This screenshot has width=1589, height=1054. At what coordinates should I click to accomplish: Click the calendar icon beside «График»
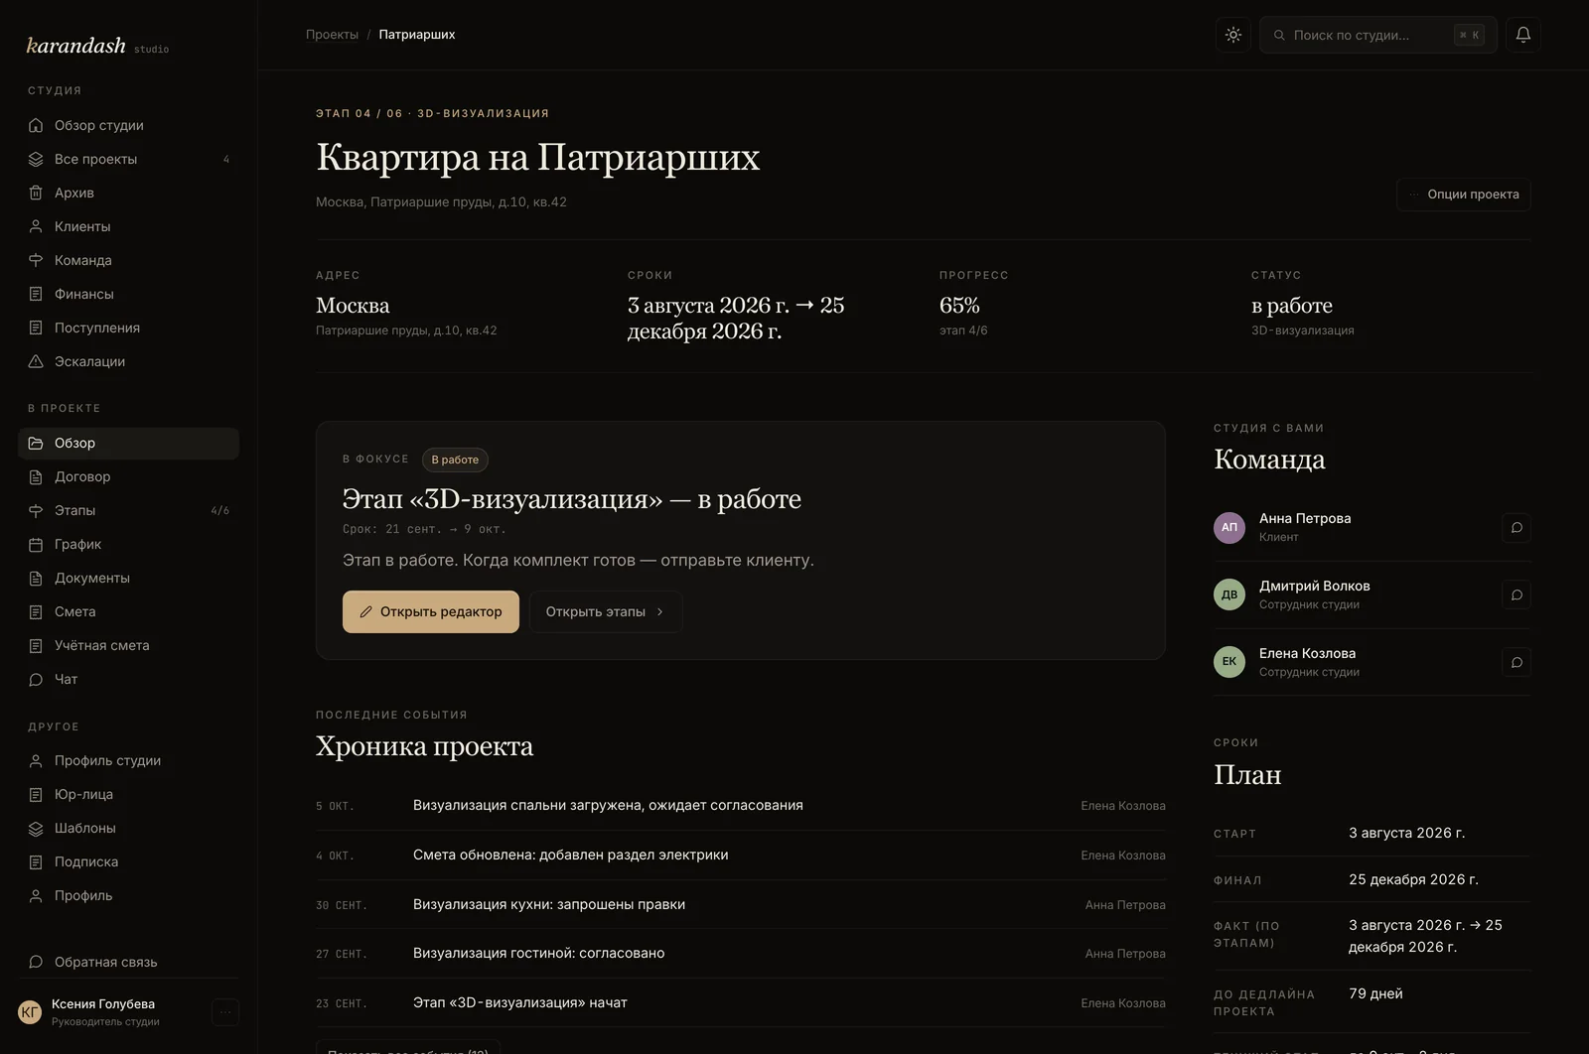pyautogui.click(x=36, y=544)
